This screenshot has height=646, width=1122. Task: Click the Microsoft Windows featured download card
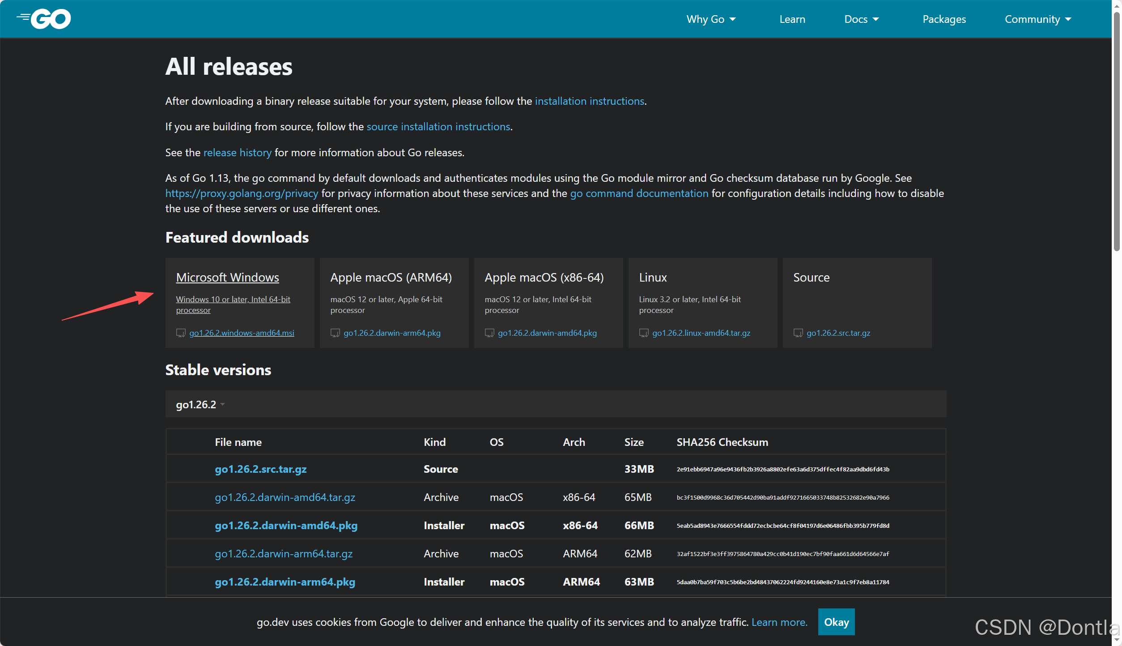227,278
